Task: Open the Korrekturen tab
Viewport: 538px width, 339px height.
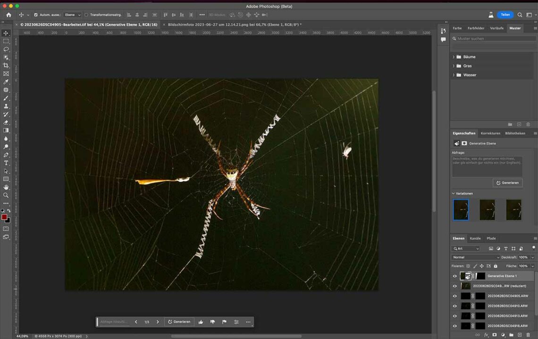Action: click(490, 133)
